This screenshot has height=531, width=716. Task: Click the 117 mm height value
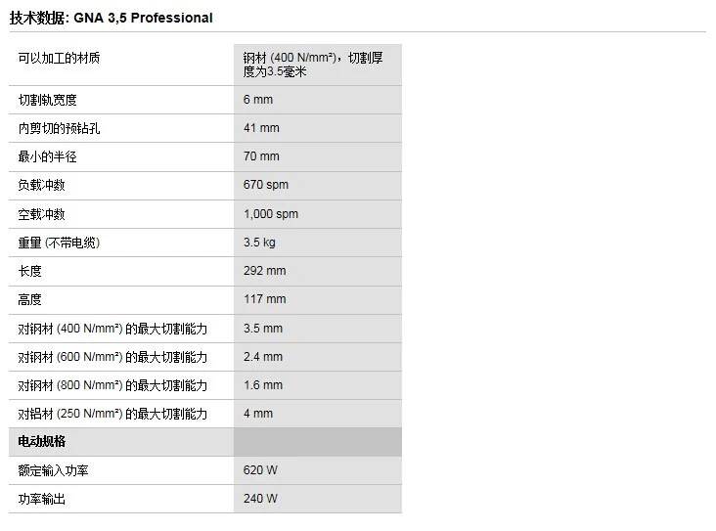click(x=264, y=299)
